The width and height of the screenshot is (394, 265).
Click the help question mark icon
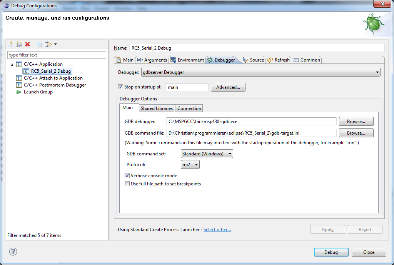(13, 252)
